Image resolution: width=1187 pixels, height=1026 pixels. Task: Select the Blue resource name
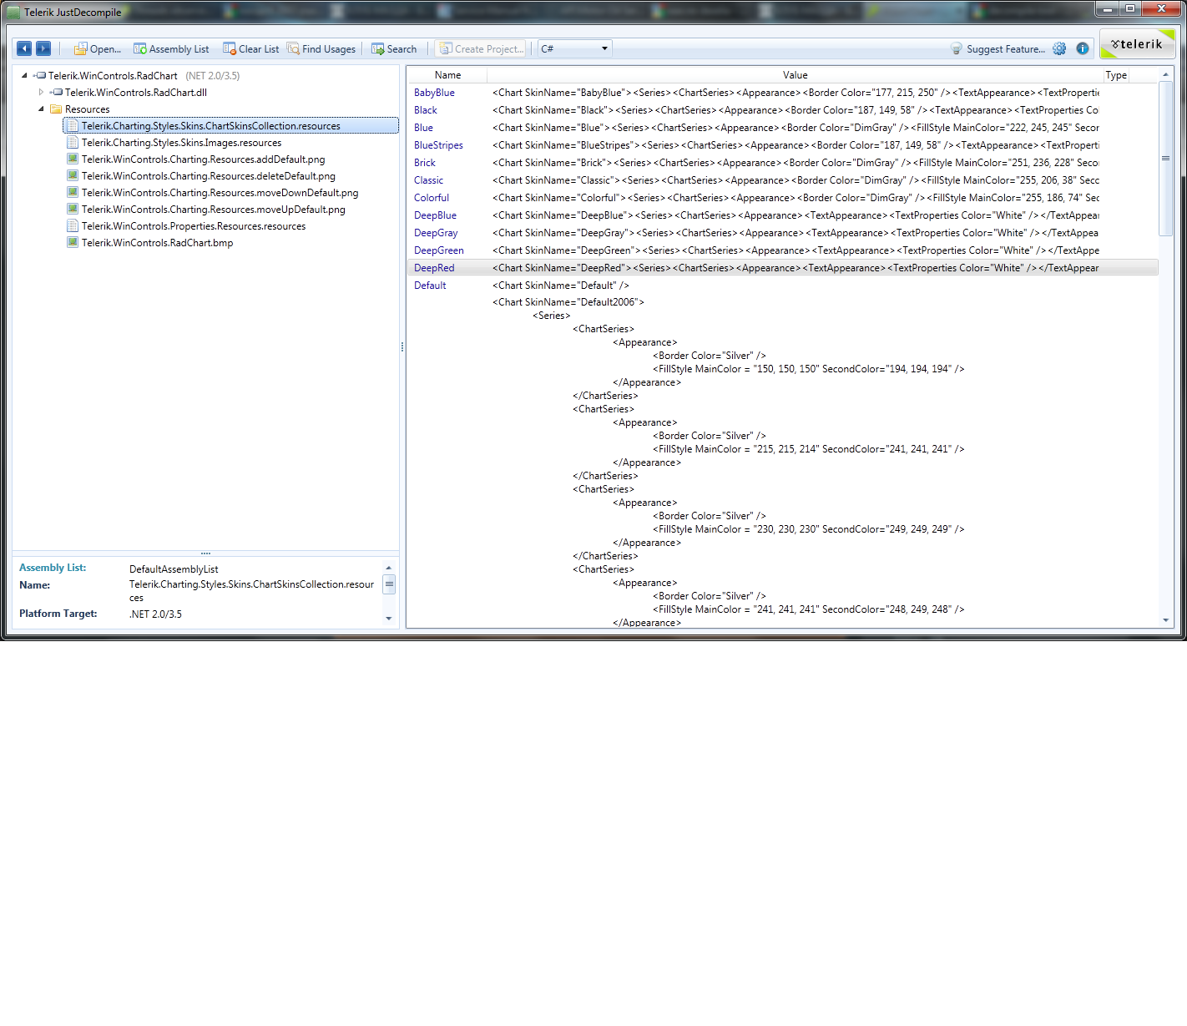423,128
